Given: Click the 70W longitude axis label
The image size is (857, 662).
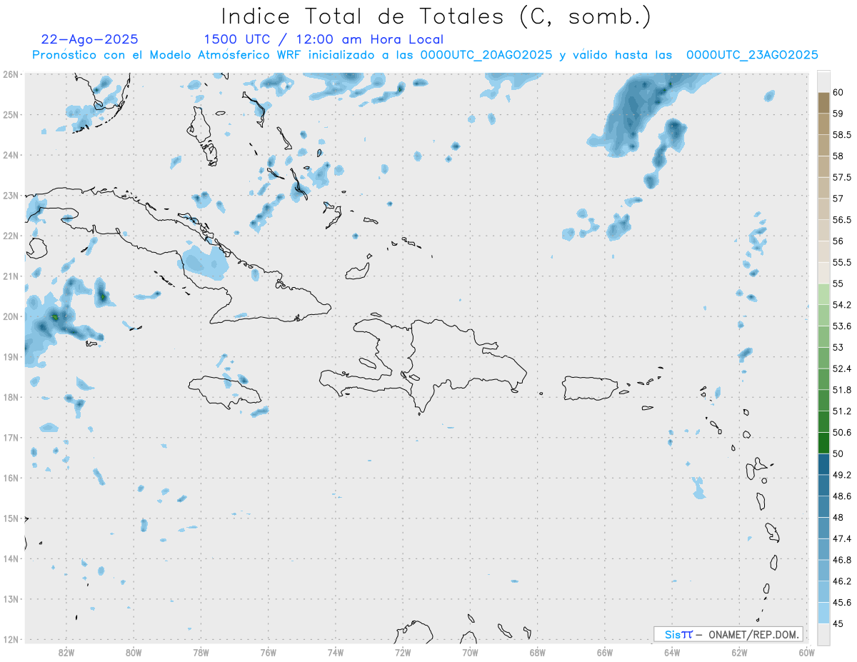Looking at the screenshot, I should (470, 652).
